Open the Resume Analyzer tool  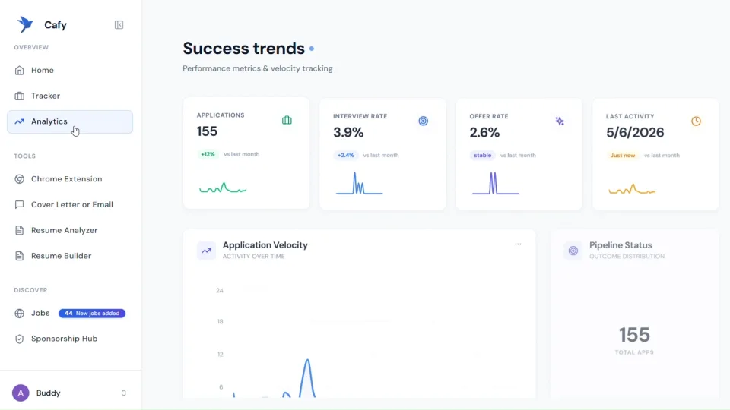click(70, 230)
